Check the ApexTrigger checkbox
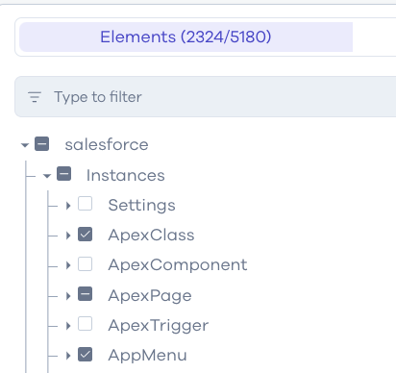 click(x=86, y=324)
